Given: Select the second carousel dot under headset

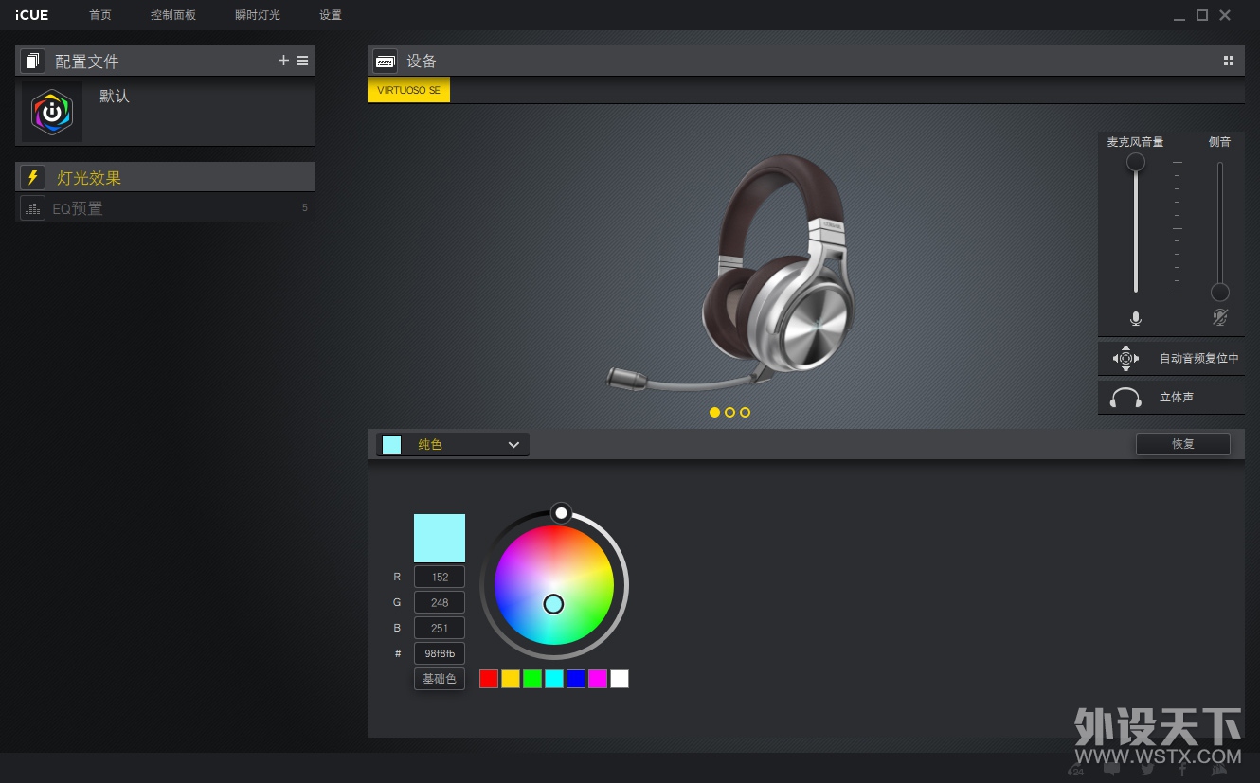Looking at the screenshot, I should (729, 412).
